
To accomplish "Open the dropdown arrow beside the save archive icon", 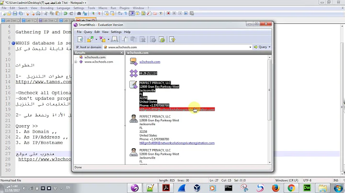I will tap(108, 40).
